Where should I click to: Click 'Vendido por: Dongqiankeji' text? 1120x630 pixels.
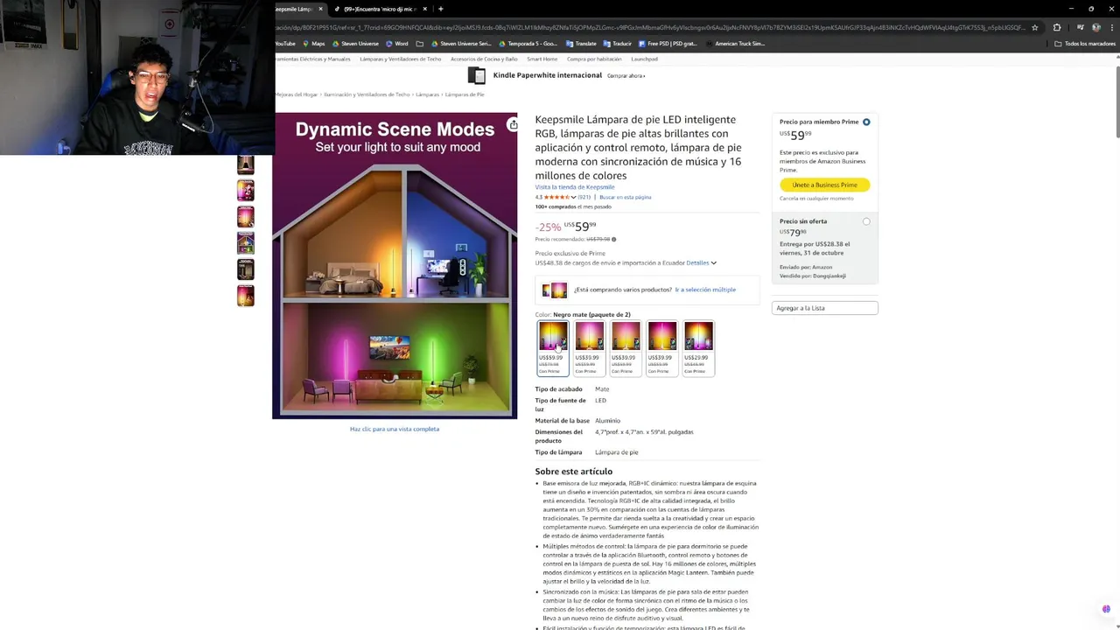[x=813, y=276]
